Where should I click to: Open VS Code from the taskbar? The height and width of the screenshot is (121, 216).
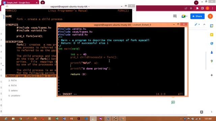[x=86, y=119]
